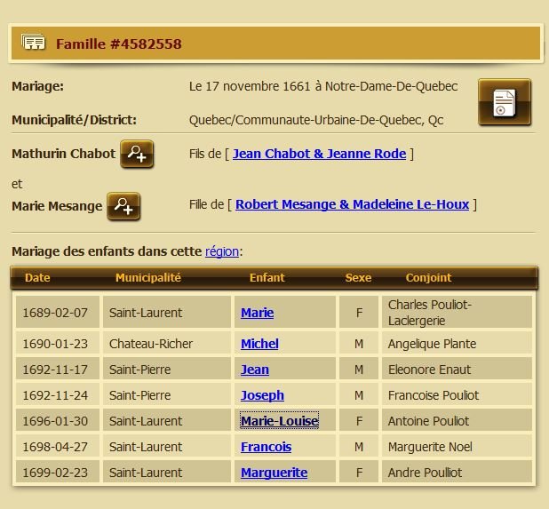Click spouse Eleonore Enaut
Viewport: 549px width, 509px height.
click(457, 369)
